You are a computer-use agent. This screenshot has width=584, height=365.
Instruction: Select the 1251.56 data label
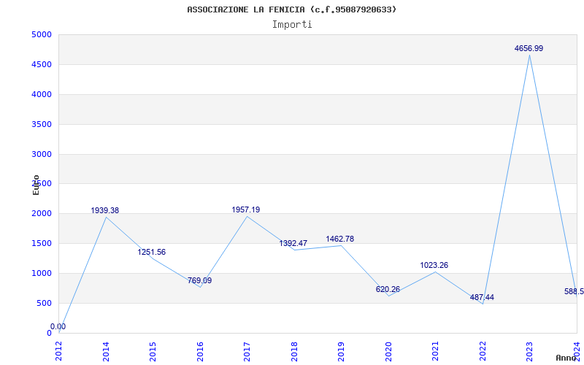(x=152, y=252)
